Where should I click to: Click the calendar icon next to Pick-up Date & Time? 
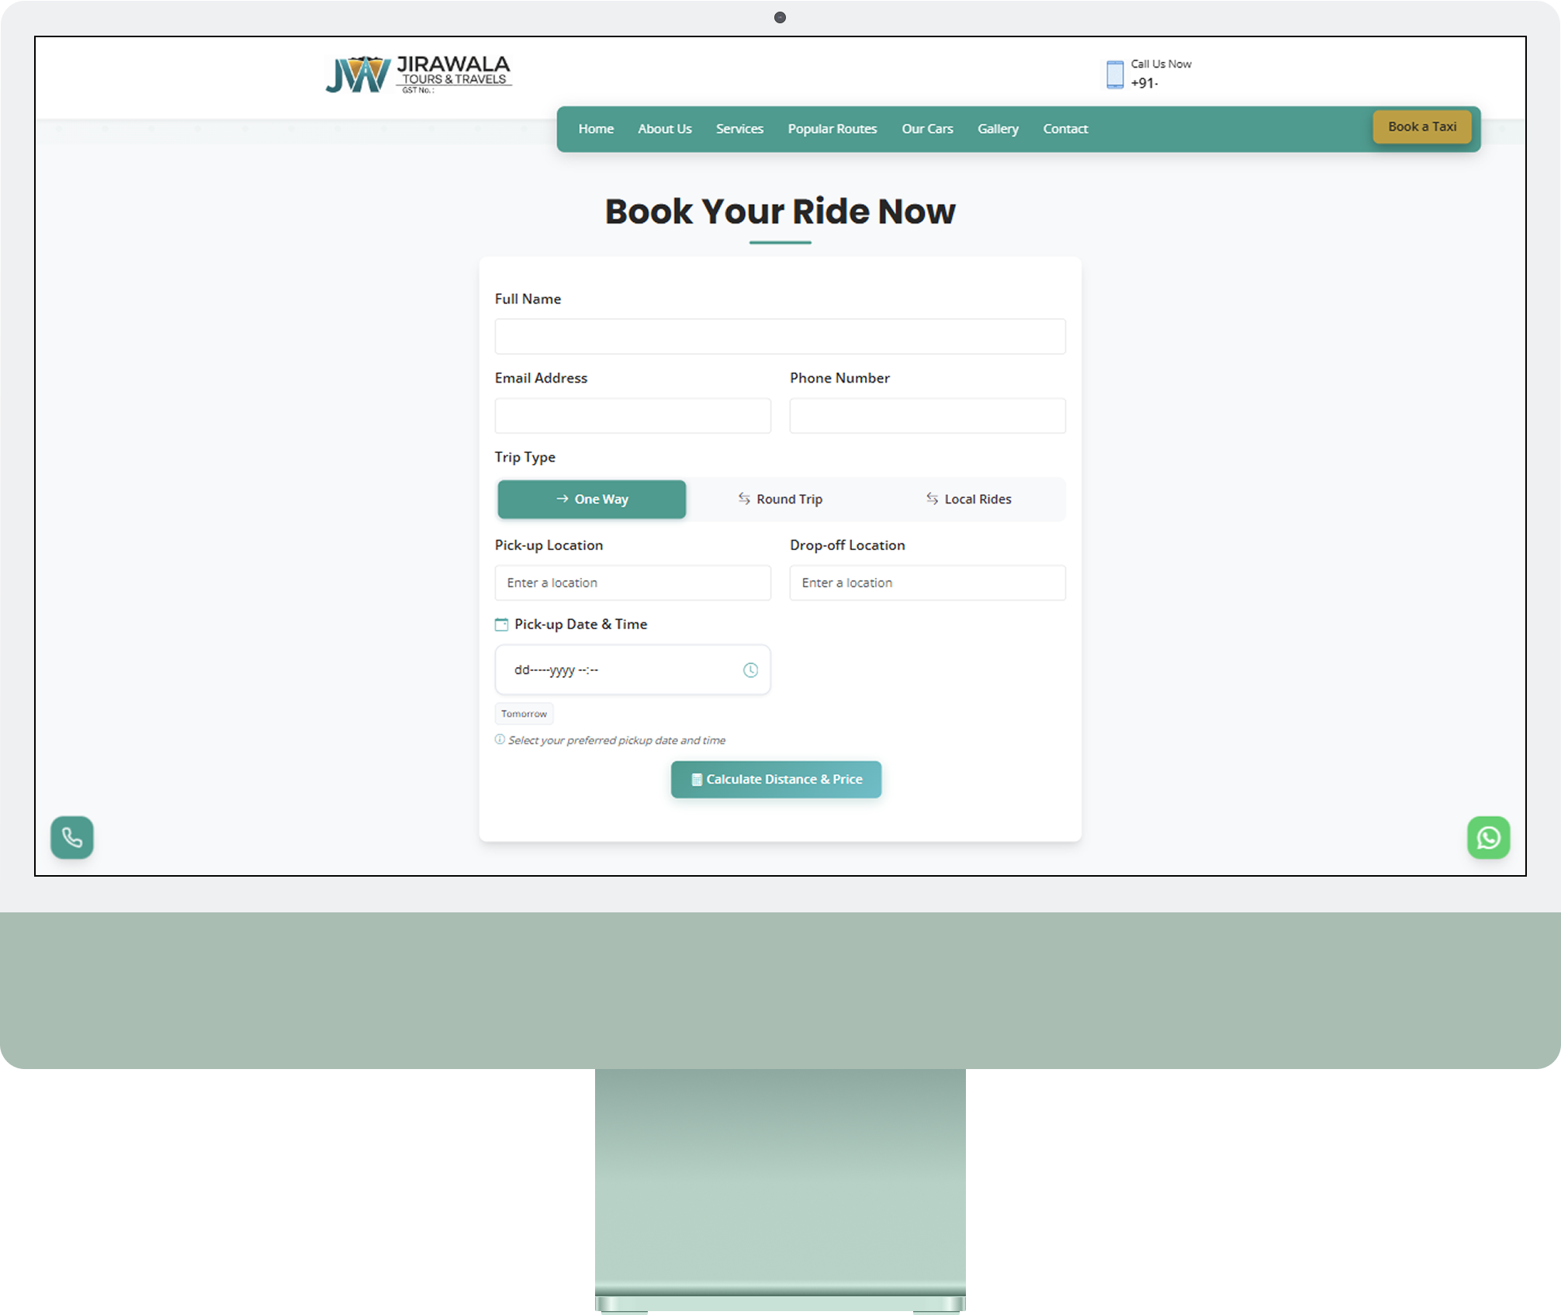click(x=501, y=625)
